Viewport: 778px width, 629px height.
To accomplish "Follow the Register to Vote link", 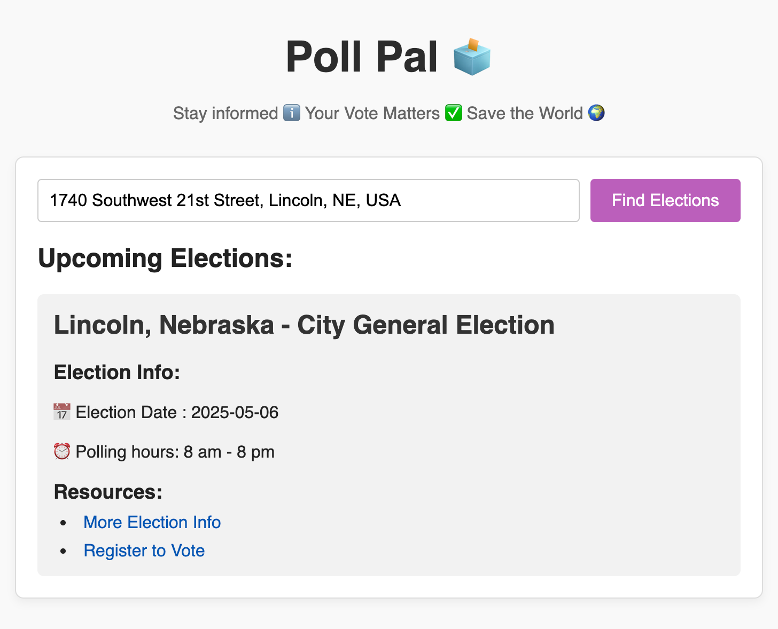I will coord(144,551).
